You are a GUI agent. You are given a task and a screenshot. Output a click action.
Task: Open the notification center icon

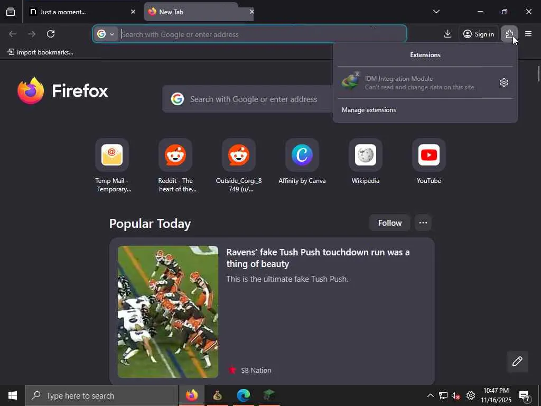tap(525, 396)
